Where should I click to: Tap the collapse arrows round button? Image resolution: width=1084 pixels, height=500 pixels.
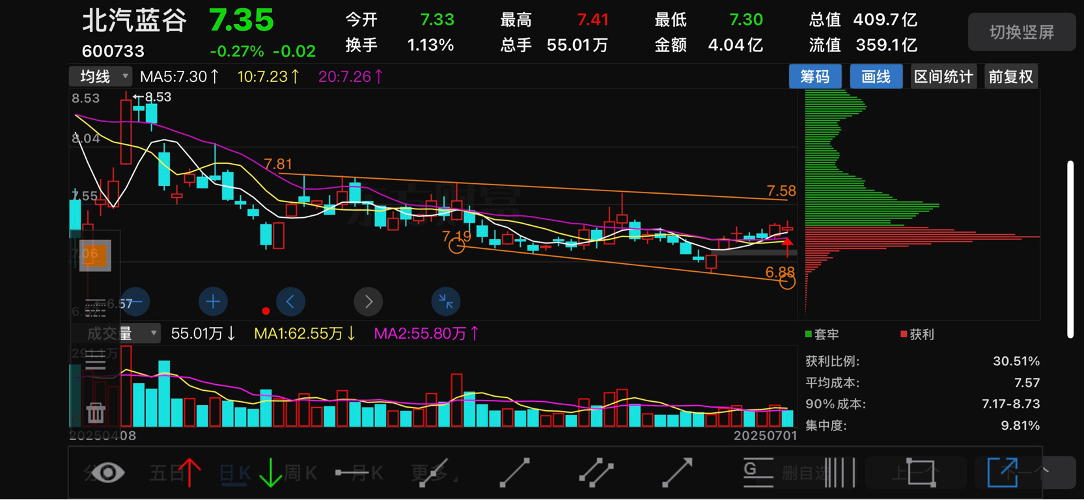point(446,302)
